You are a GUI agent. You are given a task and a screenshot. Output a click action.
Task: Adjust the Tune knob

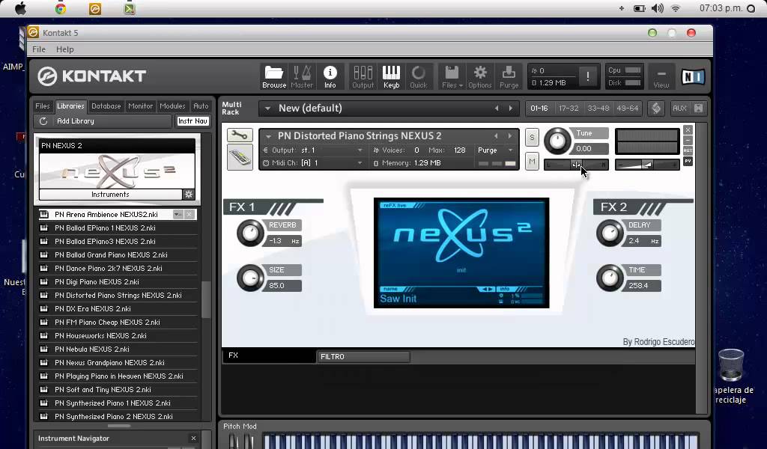557,141
